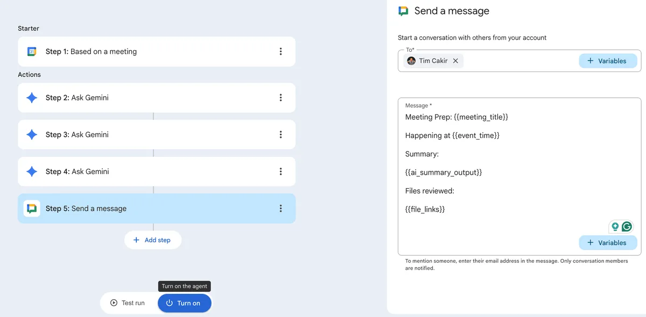The image size is (646, 317).
Task: Start a Test run
Action: click(x=128, y=303)
